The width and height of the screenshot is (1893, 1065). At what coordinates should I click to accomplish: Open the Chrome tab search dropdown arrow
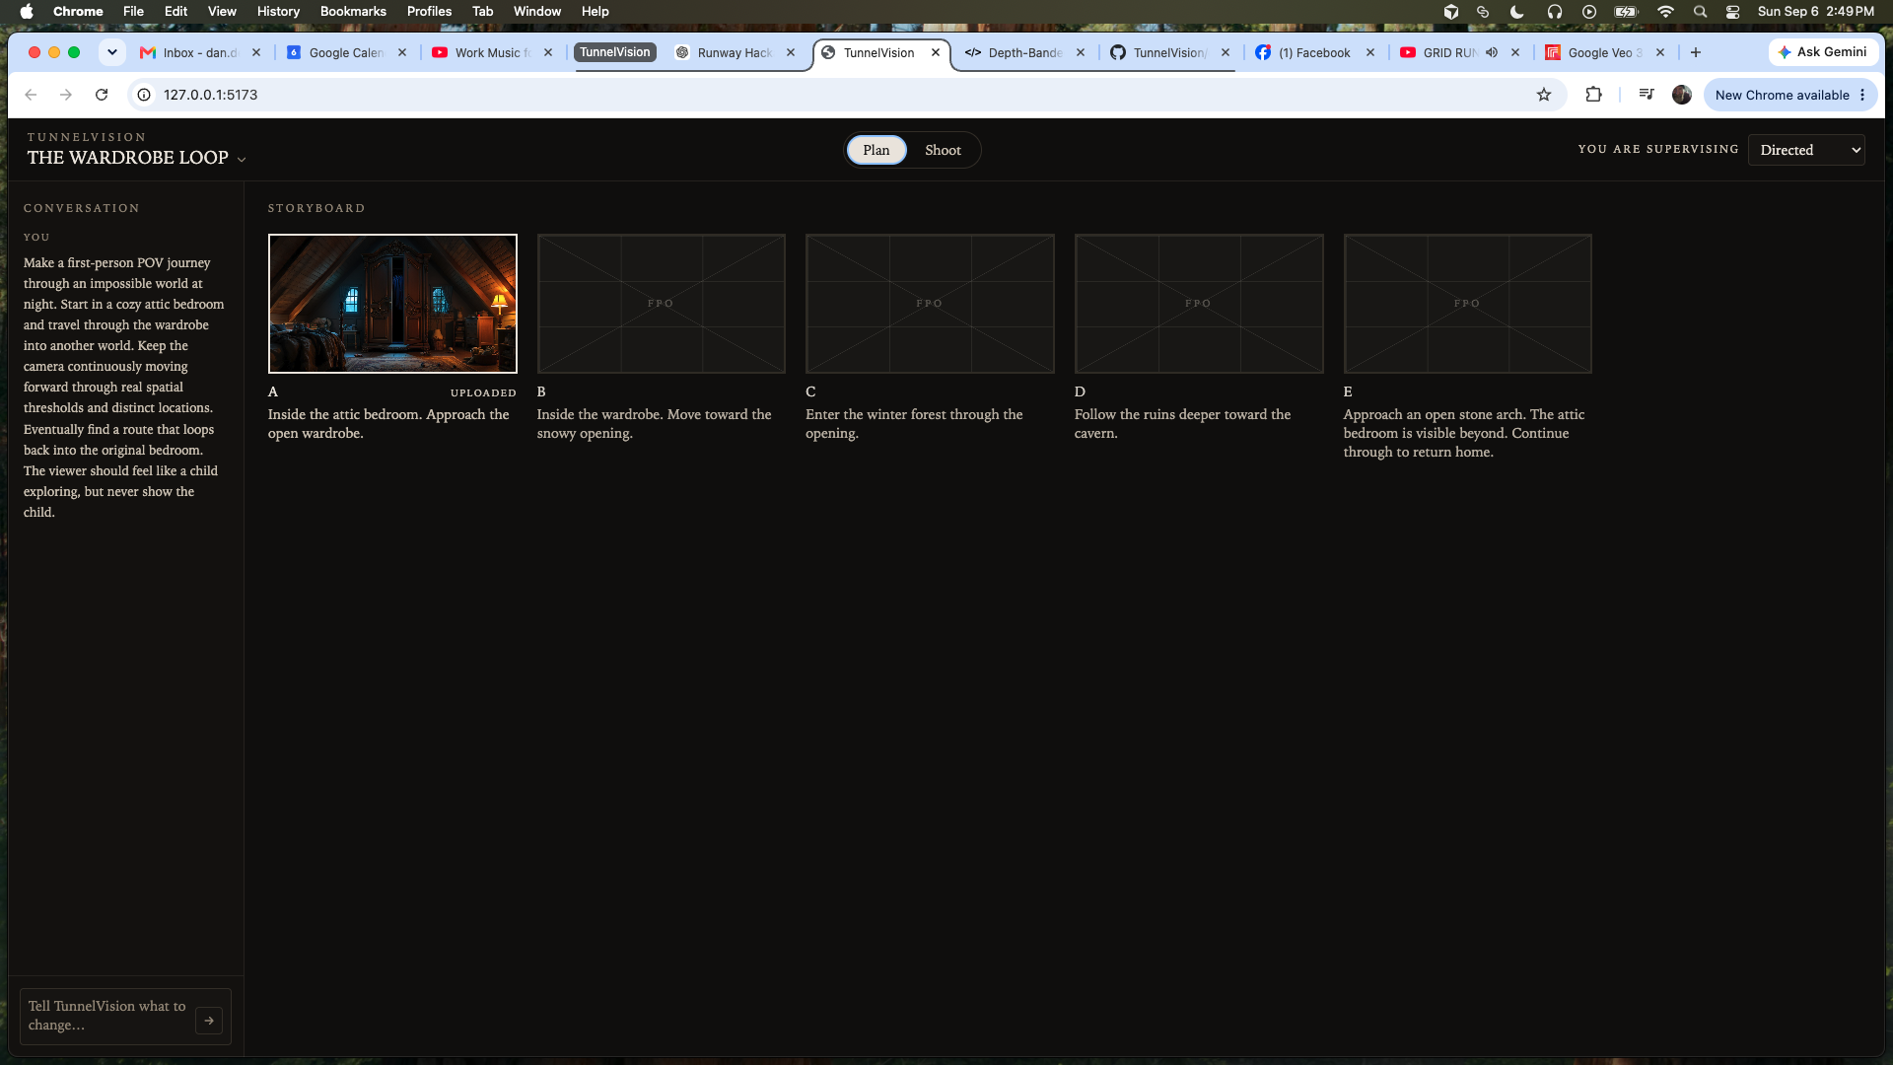(112, 52)
